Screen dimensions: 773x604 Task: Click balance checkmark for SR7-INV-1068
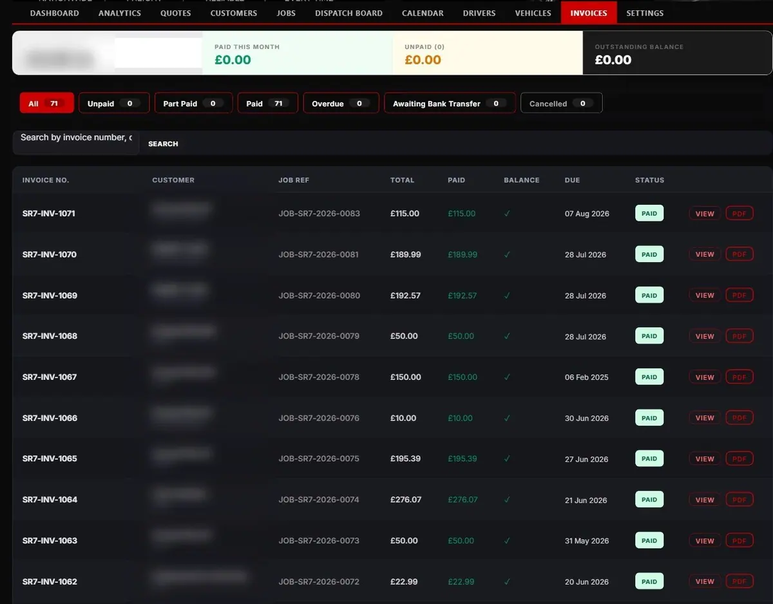[x=507, y=336]
